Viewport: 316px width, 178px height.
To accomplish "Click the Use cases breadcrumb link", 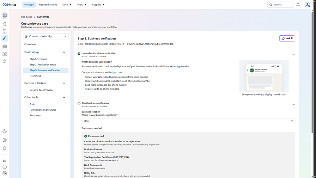I will tap(27, 17).
